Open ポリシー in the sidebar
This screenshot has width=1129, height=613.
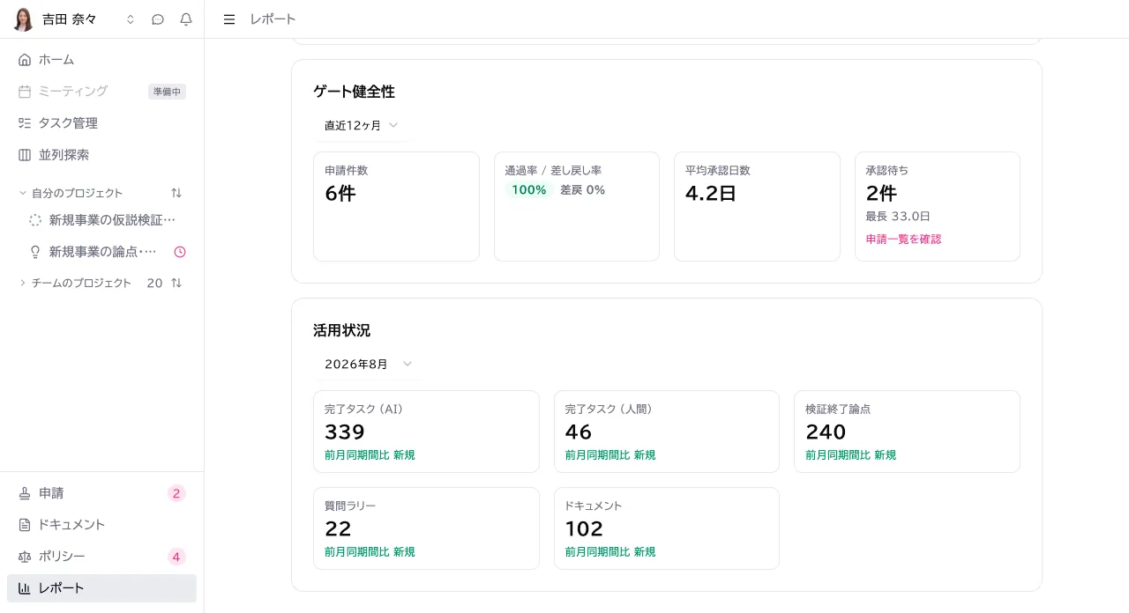tap(101, 557)
